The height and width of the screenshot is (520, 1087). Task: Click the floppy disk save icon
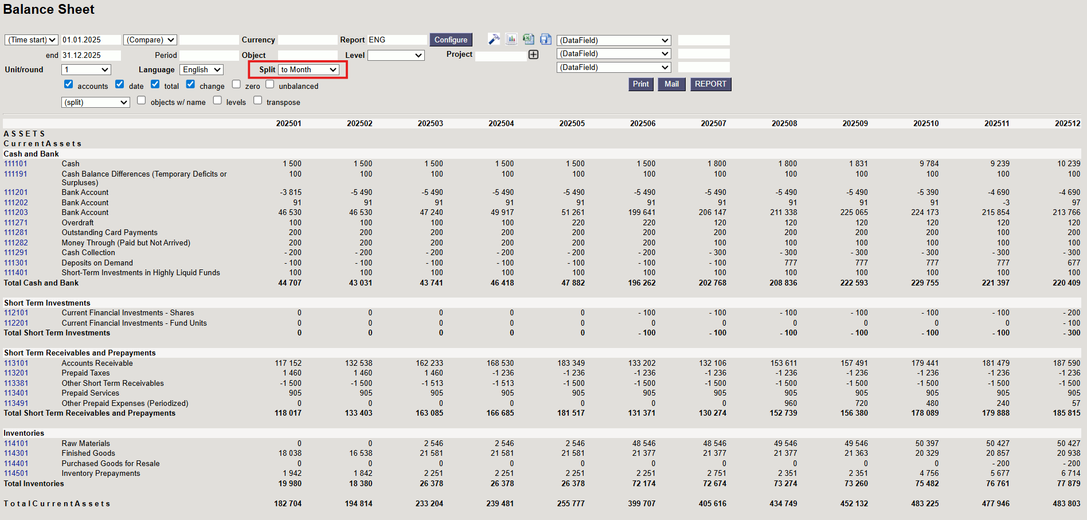[x=546, y=39]
